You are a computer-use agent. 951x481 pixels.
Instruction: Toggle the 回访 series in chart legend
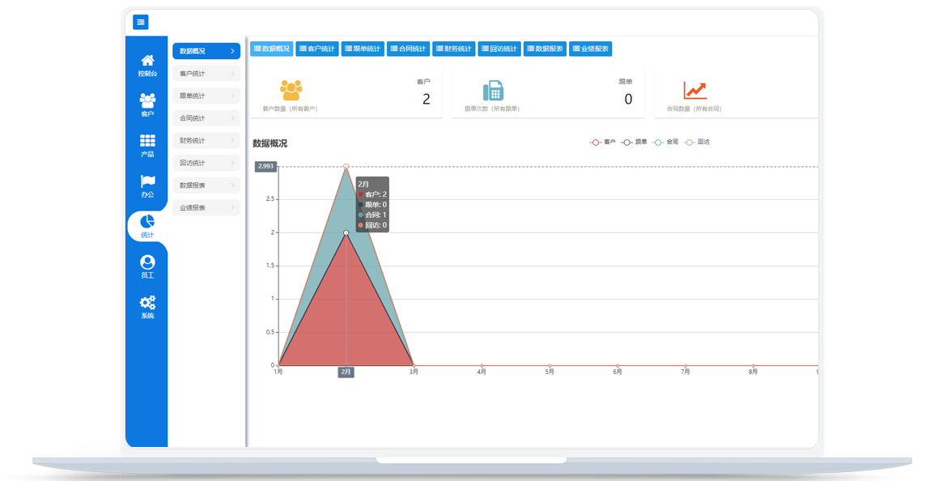696,142
